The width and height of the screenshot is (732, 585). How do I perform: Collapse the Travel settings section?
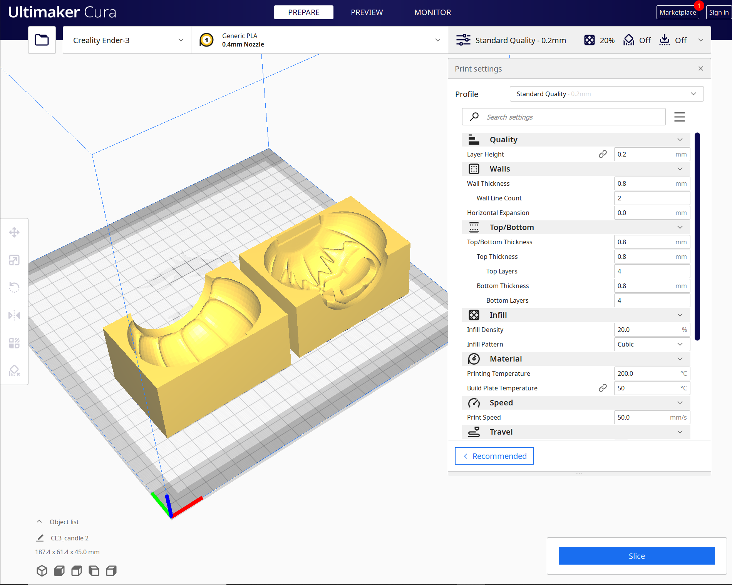(576, 432)
